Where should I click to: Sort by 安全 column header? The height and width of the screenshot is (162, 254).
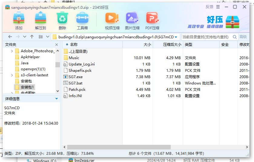(x=228, y=45)
